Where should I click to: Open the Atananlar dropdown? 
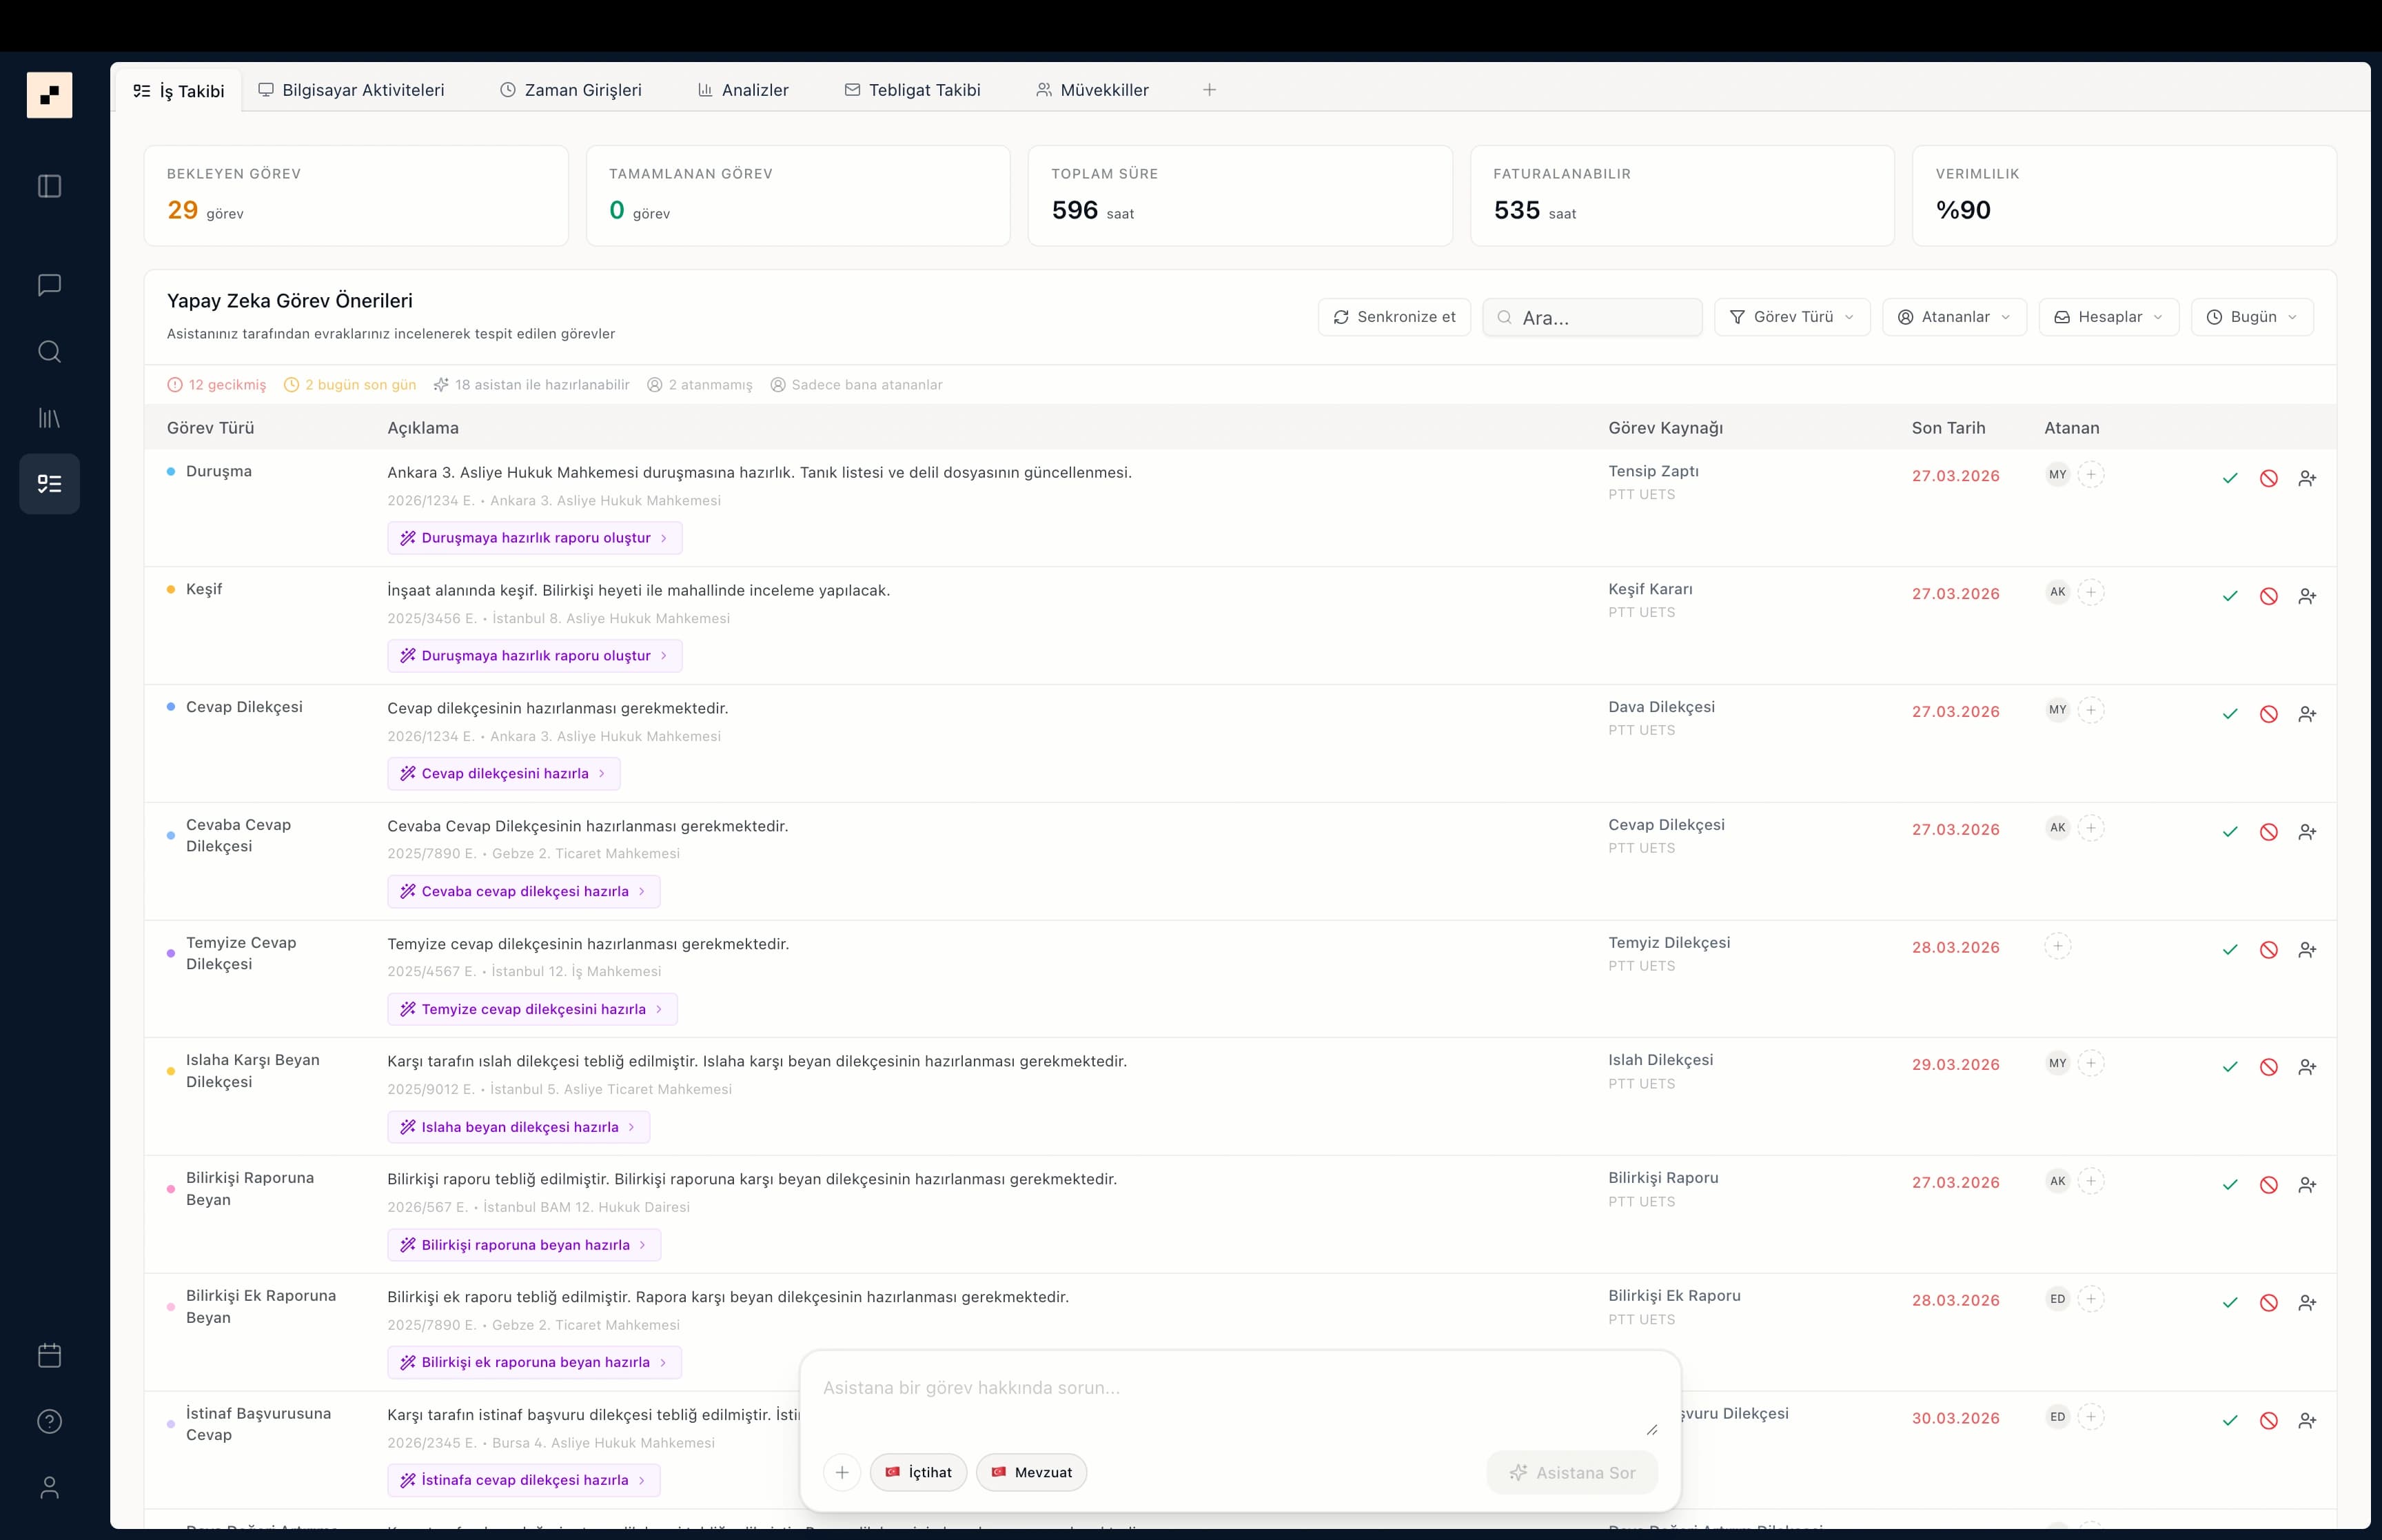coord(1953,317)
